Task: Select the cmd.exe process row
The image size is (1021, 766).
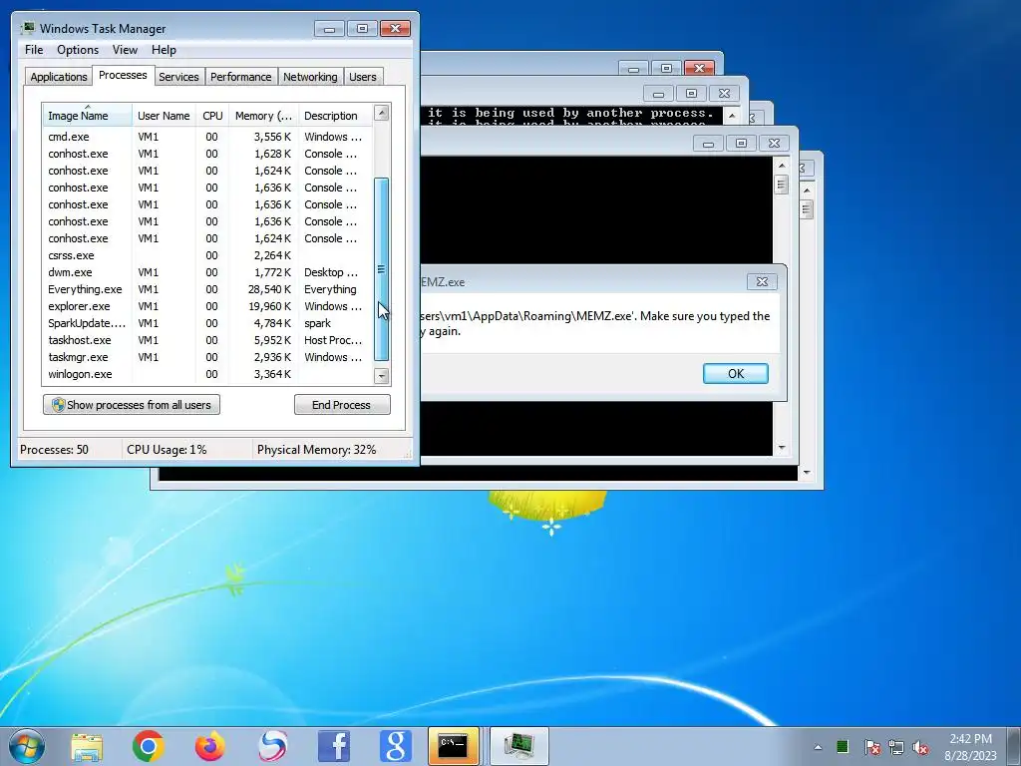Action: (207, 137)
